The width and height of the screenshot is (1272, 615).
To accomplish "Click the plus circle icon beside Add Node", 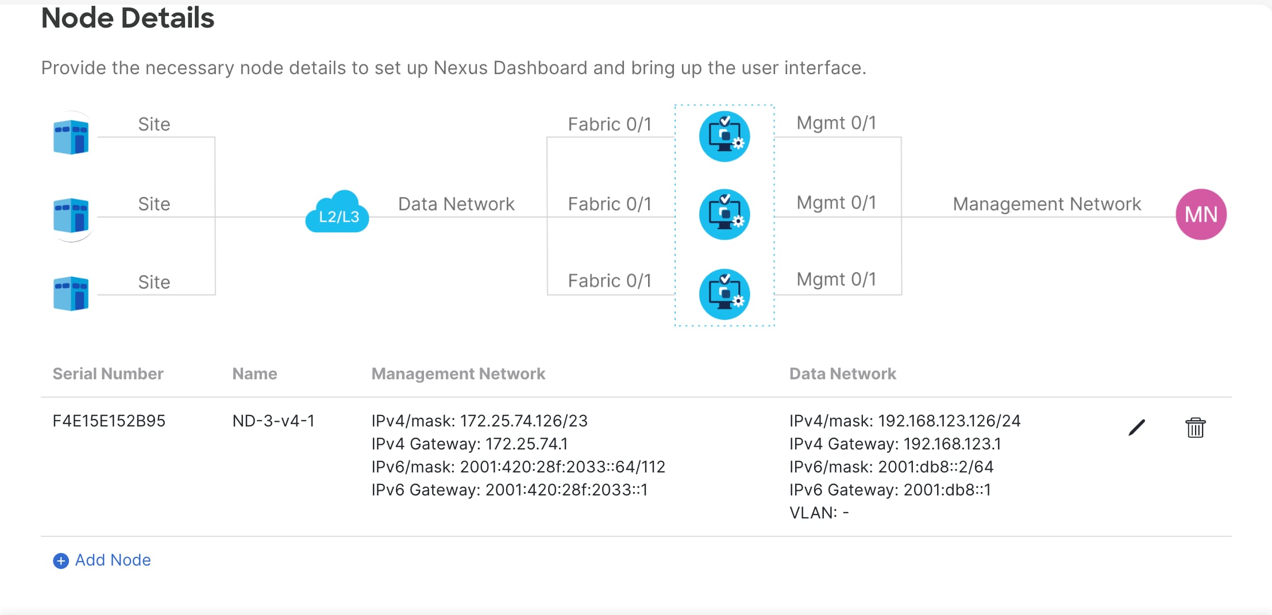I will [x=61, y=560].
